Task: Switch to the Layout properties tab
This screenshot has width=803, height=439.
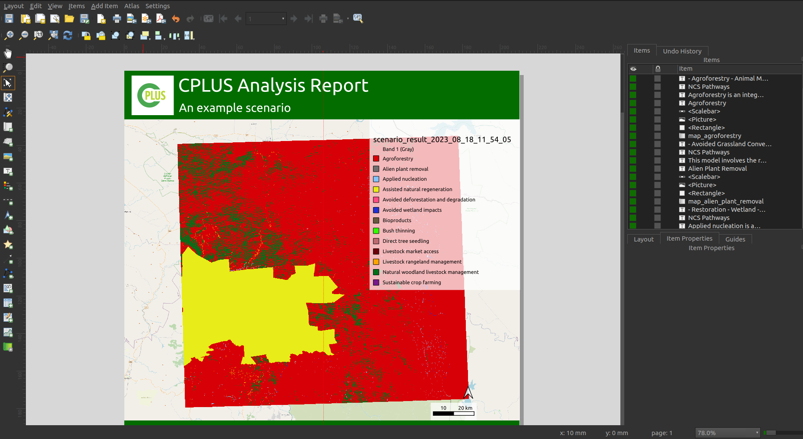Action: pyautogui.click(x=644, y=239)
